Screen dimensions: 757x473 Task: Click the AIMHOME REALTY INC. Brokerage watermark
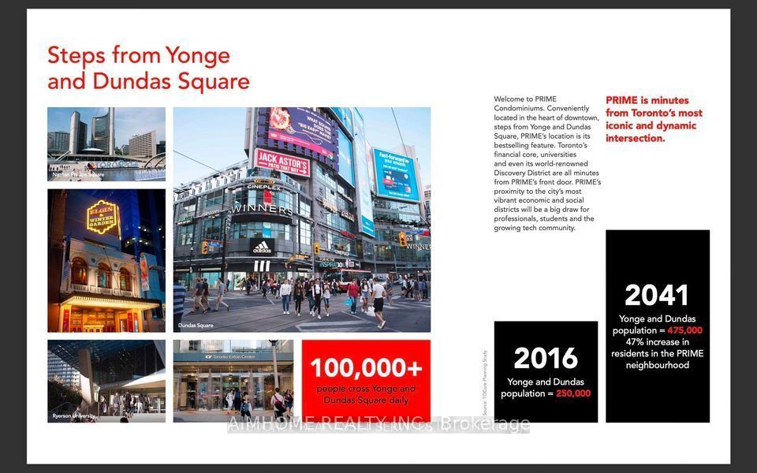click(378, 424)
